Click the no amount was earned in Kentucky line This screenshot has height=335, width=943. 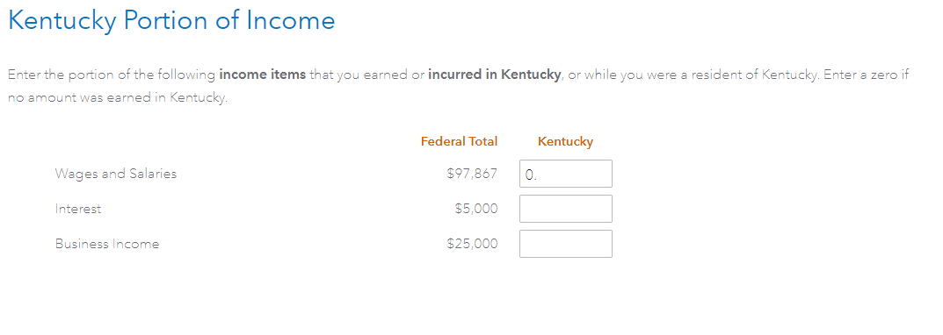coord(118,98)
